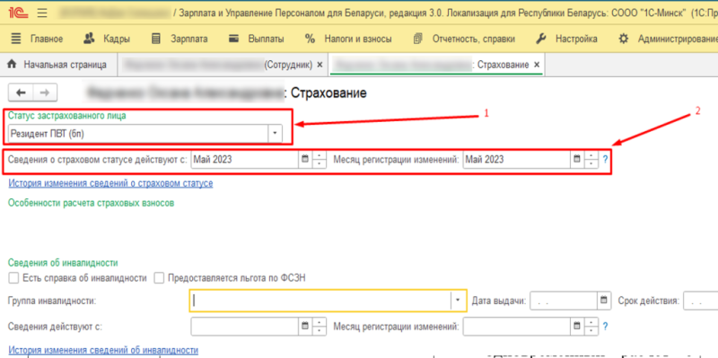
Task: Close the Сотрудник tab
Action: [320, 65]
